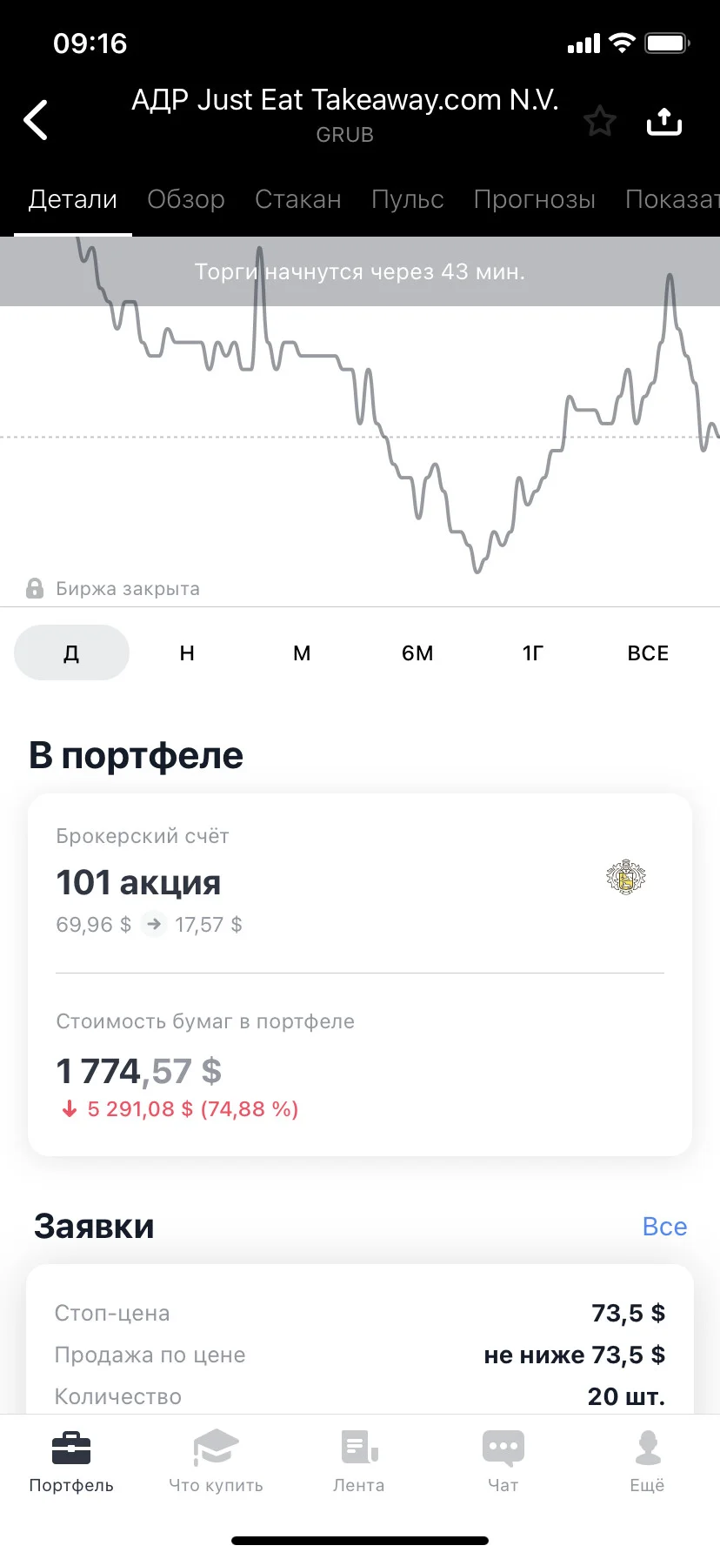The image size is (720, 1559).
Task: Tap the broker account emblem icon
Action: click(x=626, y=878)
